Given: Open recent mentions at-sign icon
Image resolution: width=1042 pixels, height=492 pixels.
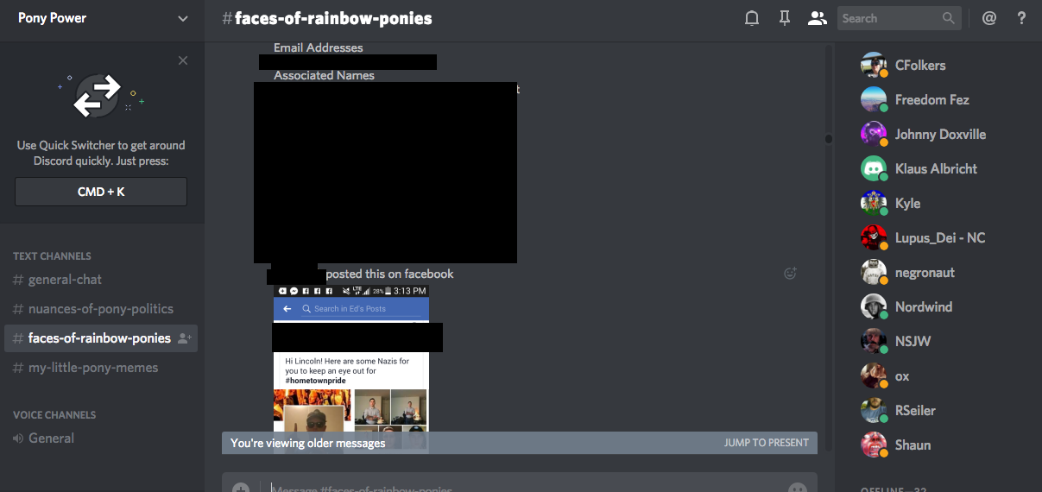Looking at the screenshot, I should [x=989, y=18].
